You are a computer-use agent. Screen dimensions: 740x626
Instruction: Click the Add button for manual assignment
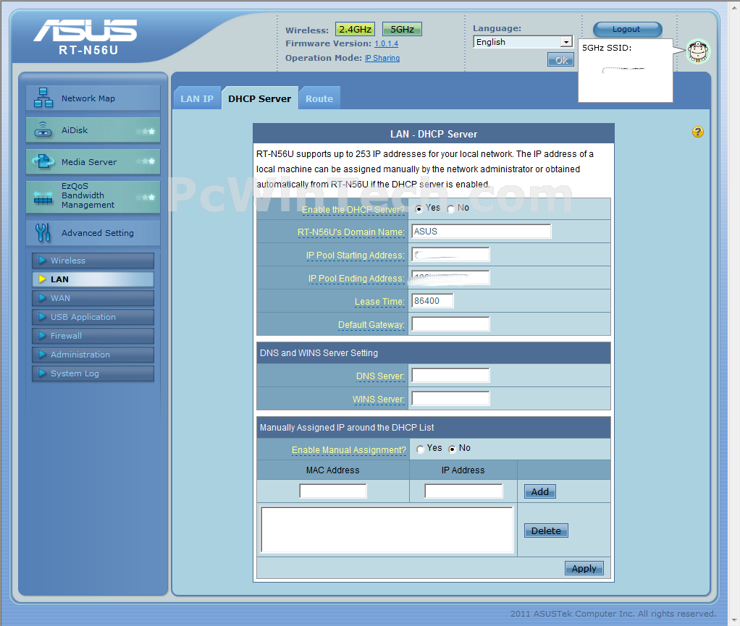[540, 491]
